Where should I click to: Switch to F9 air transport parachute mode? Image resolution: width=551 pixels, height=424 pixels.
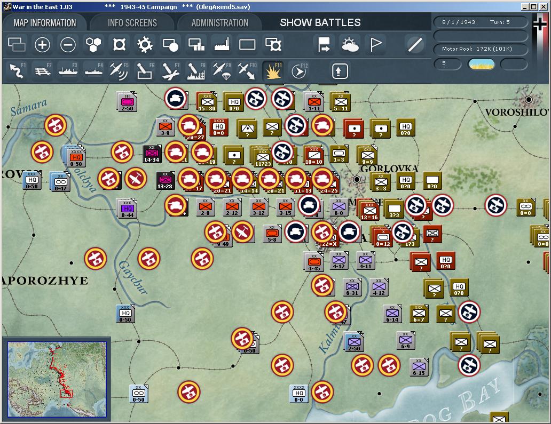pos(222,71)
